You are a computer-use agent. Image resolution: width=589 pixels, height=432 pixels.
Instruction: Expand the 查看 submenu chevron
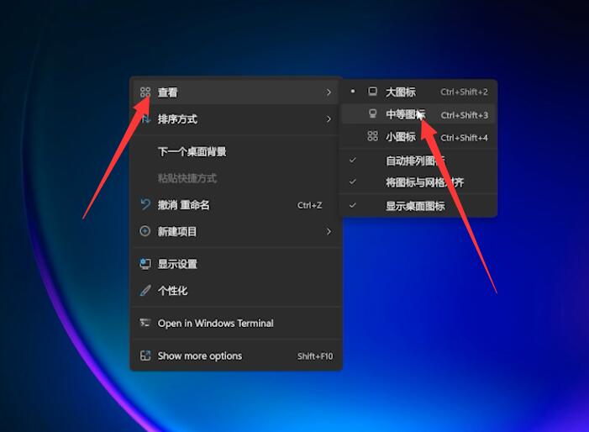(x=329, y=92)
